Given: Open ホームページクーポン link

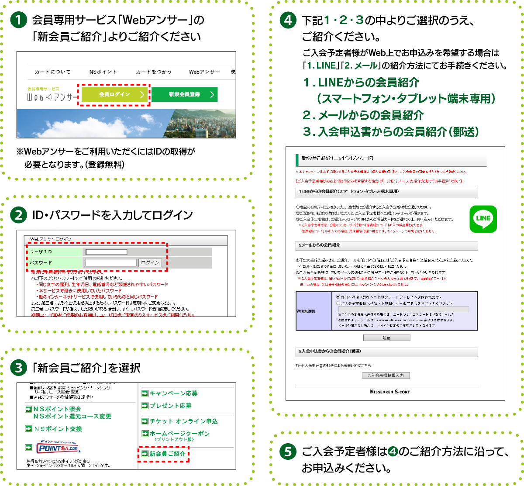Looking at the screenshot, I should coord(179,434).
